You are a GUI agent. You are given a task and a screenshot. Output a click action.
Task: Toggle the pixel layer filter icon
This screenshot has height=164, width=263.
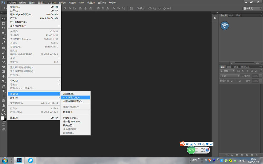[x=239, y=71]
